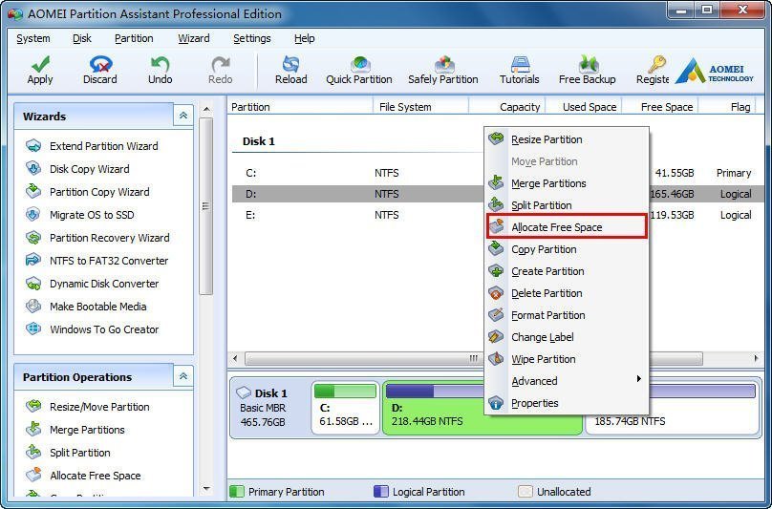
Task: Expand the Advanced submenu arrow
Action: (638, 378)
